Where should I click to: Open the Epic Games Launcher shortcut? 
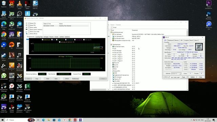pyautogui.click(x=20, y=57)
